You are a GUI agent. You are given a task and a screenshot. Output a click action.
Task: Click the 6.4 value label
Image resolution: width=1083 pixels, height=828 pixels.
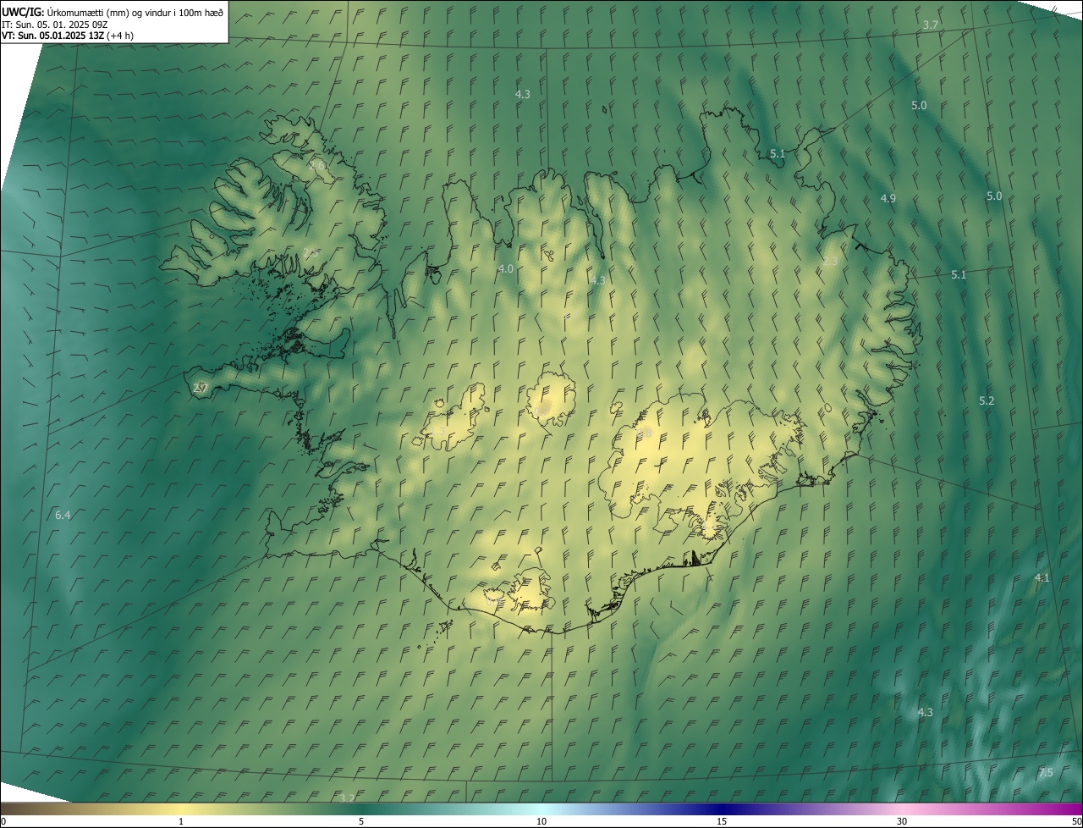tap(63, 515)
